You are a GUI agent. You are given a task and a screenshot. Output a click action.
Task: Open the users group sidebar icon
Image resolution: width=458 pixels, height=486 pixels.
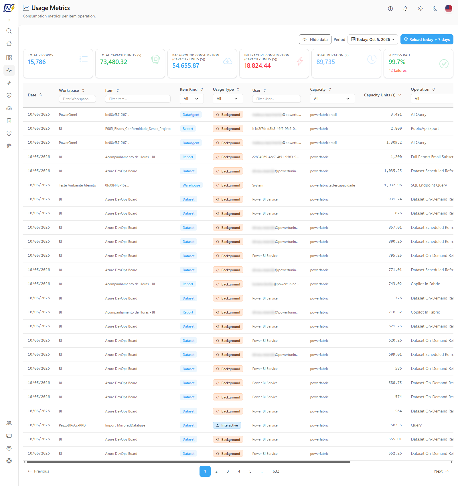click(x=9, y=423)
